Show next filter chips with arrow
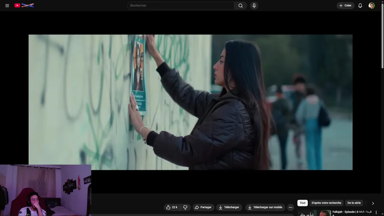384x216 pixels. (x=373, y=203)
